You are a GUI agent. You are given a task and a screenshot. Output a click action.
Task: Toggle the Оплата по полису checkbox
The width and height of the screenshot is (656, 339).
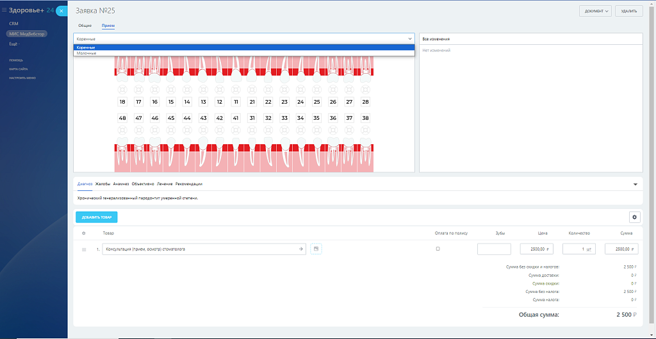438,249
